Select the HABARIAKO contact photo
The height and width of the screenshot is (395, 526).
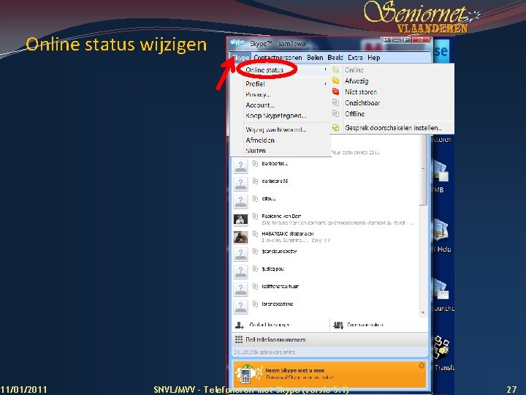click(x=240, y=237)
